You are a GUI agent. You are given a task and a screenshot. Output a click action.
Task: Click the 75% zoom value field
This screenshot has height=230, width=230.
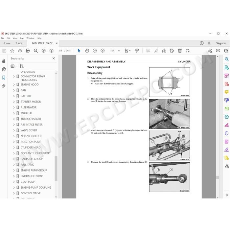pos(112,51)
